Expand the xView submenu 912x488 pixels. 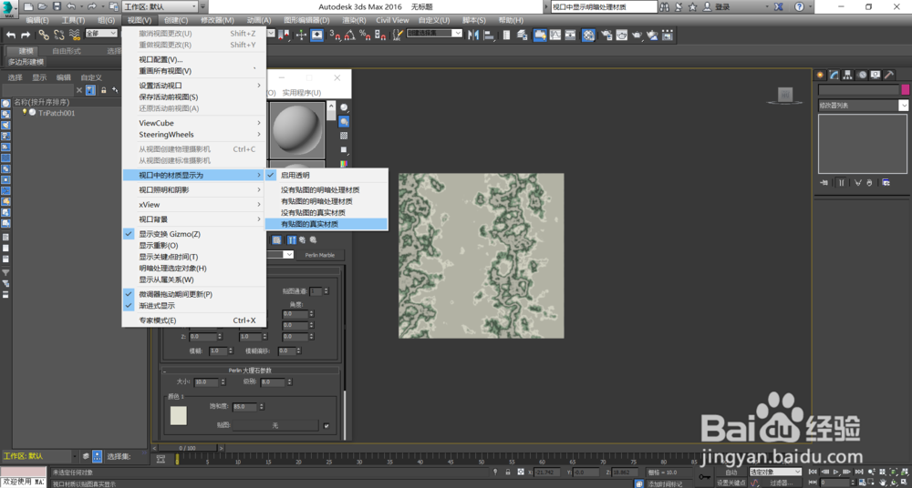pyautogui.click(x=194, y=205)
